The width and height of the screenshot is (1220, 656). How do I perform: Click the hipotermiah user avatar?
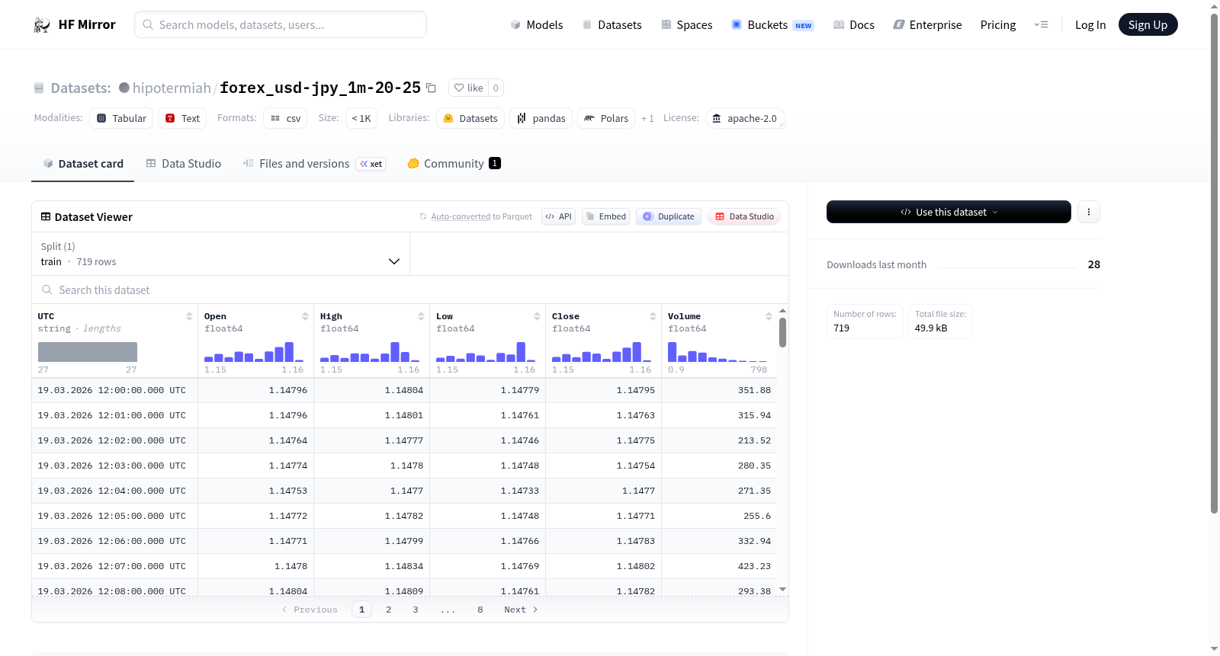click(124, 88)
